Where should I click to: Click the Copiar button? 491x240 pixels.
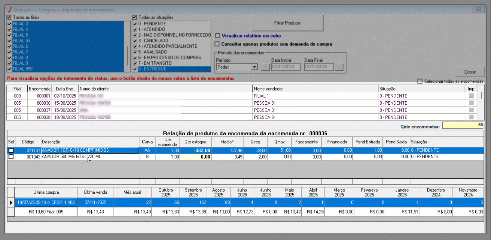[x=470, y=72]
